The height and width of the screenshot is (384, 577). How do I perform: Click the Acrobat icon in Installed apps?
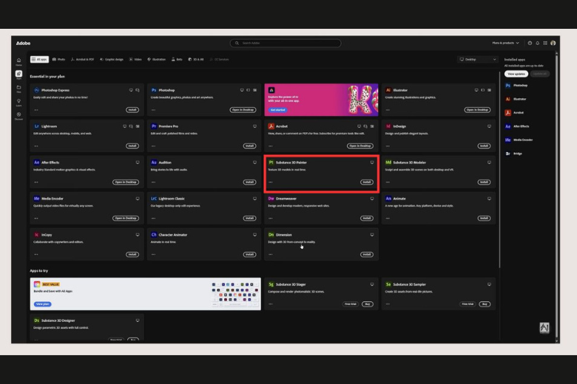507,113
